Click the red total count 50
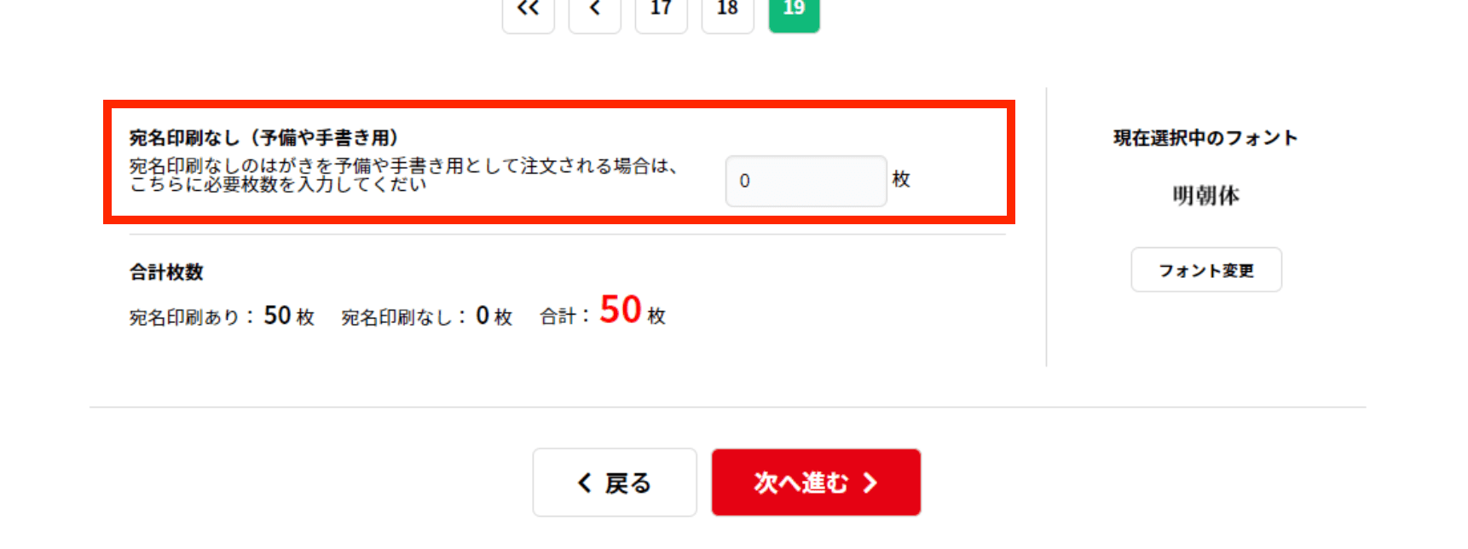The width and height of the screenshot is (1468, 549). (x=621, y=309)
